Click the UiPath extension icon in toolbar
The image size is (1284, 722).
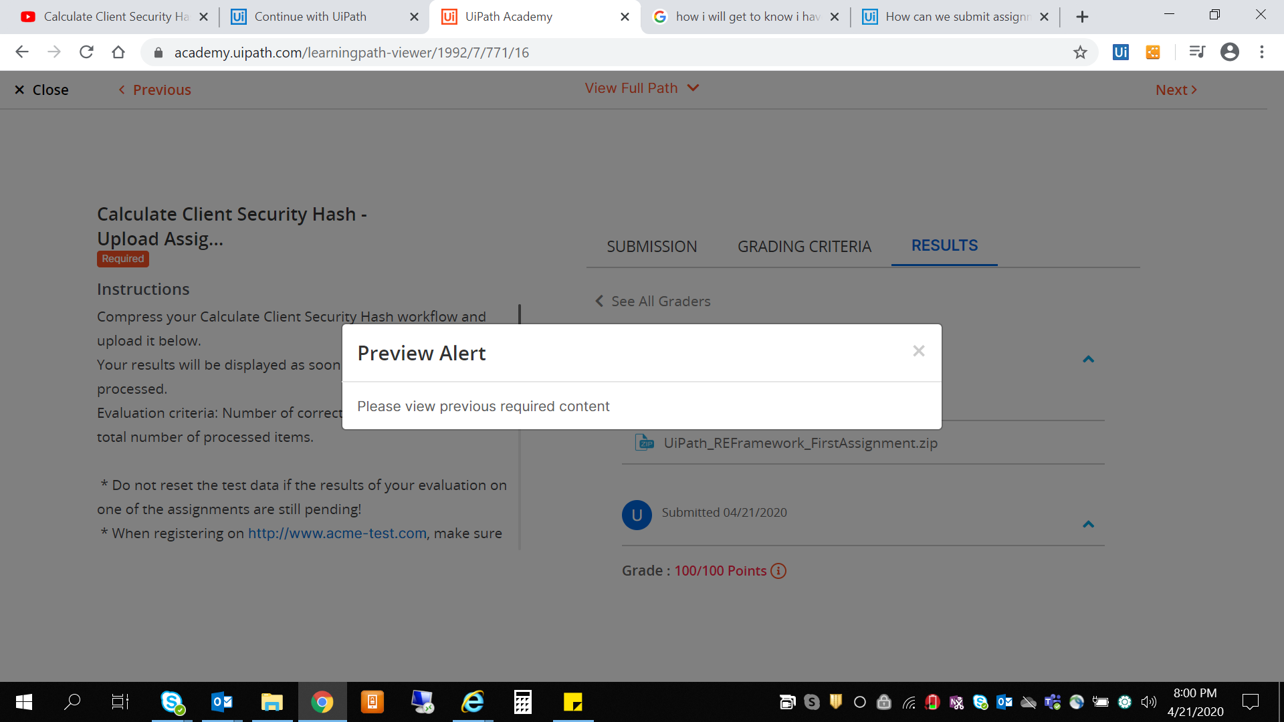(1120, 52)
